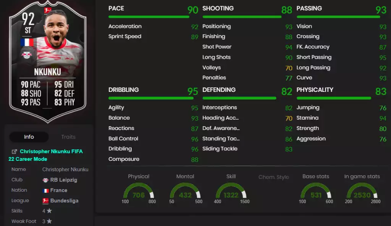391x226 pixels.
Task: Click the RB Leipzig crest on the player card
Action: click(x=27, y=55)
